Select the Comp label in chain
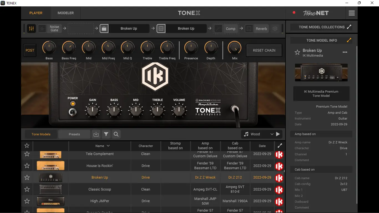379x213 pixels. [x=231, y=29]
